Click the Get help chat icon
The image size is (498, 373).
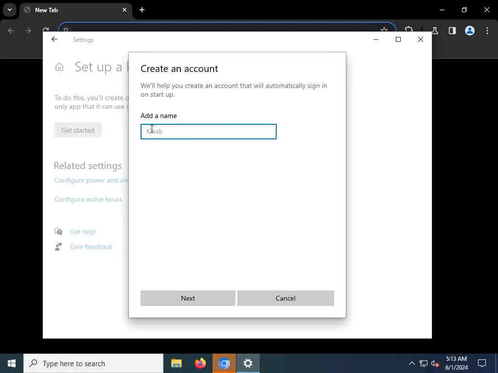(58, 232)
